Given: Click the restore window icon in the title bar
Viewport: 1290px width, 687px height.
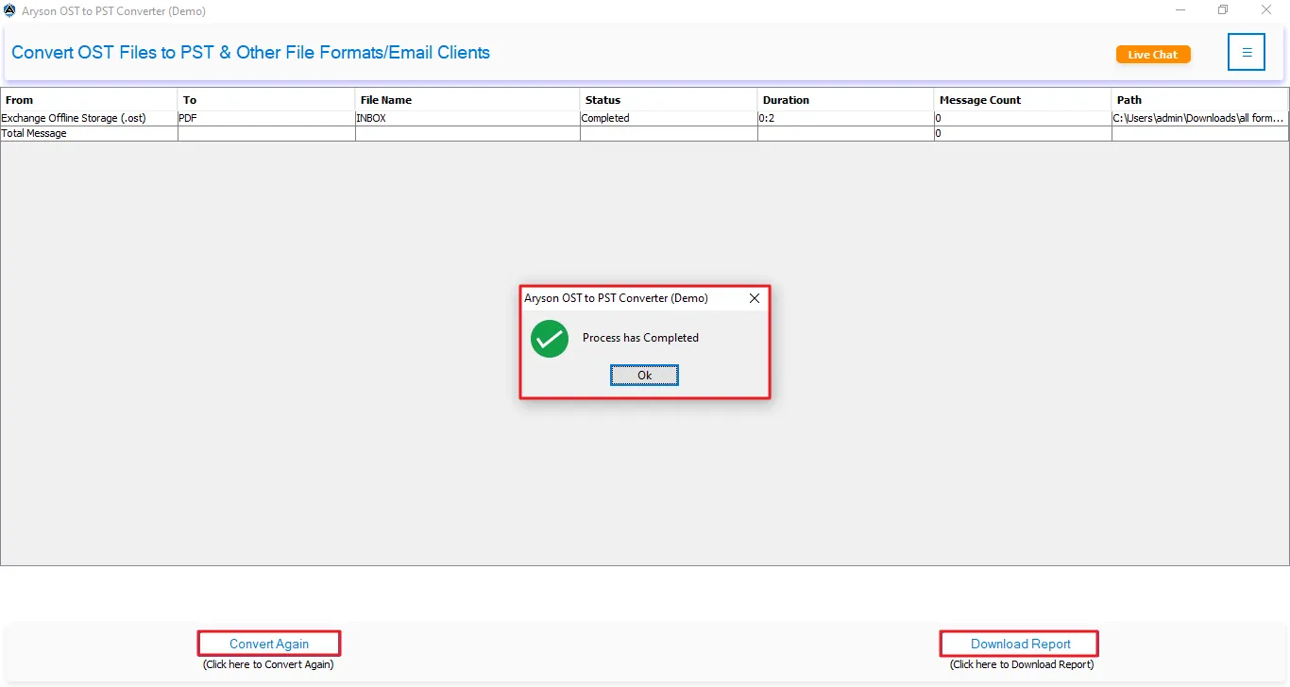Looking at the screenshot, I should 1222,9.
